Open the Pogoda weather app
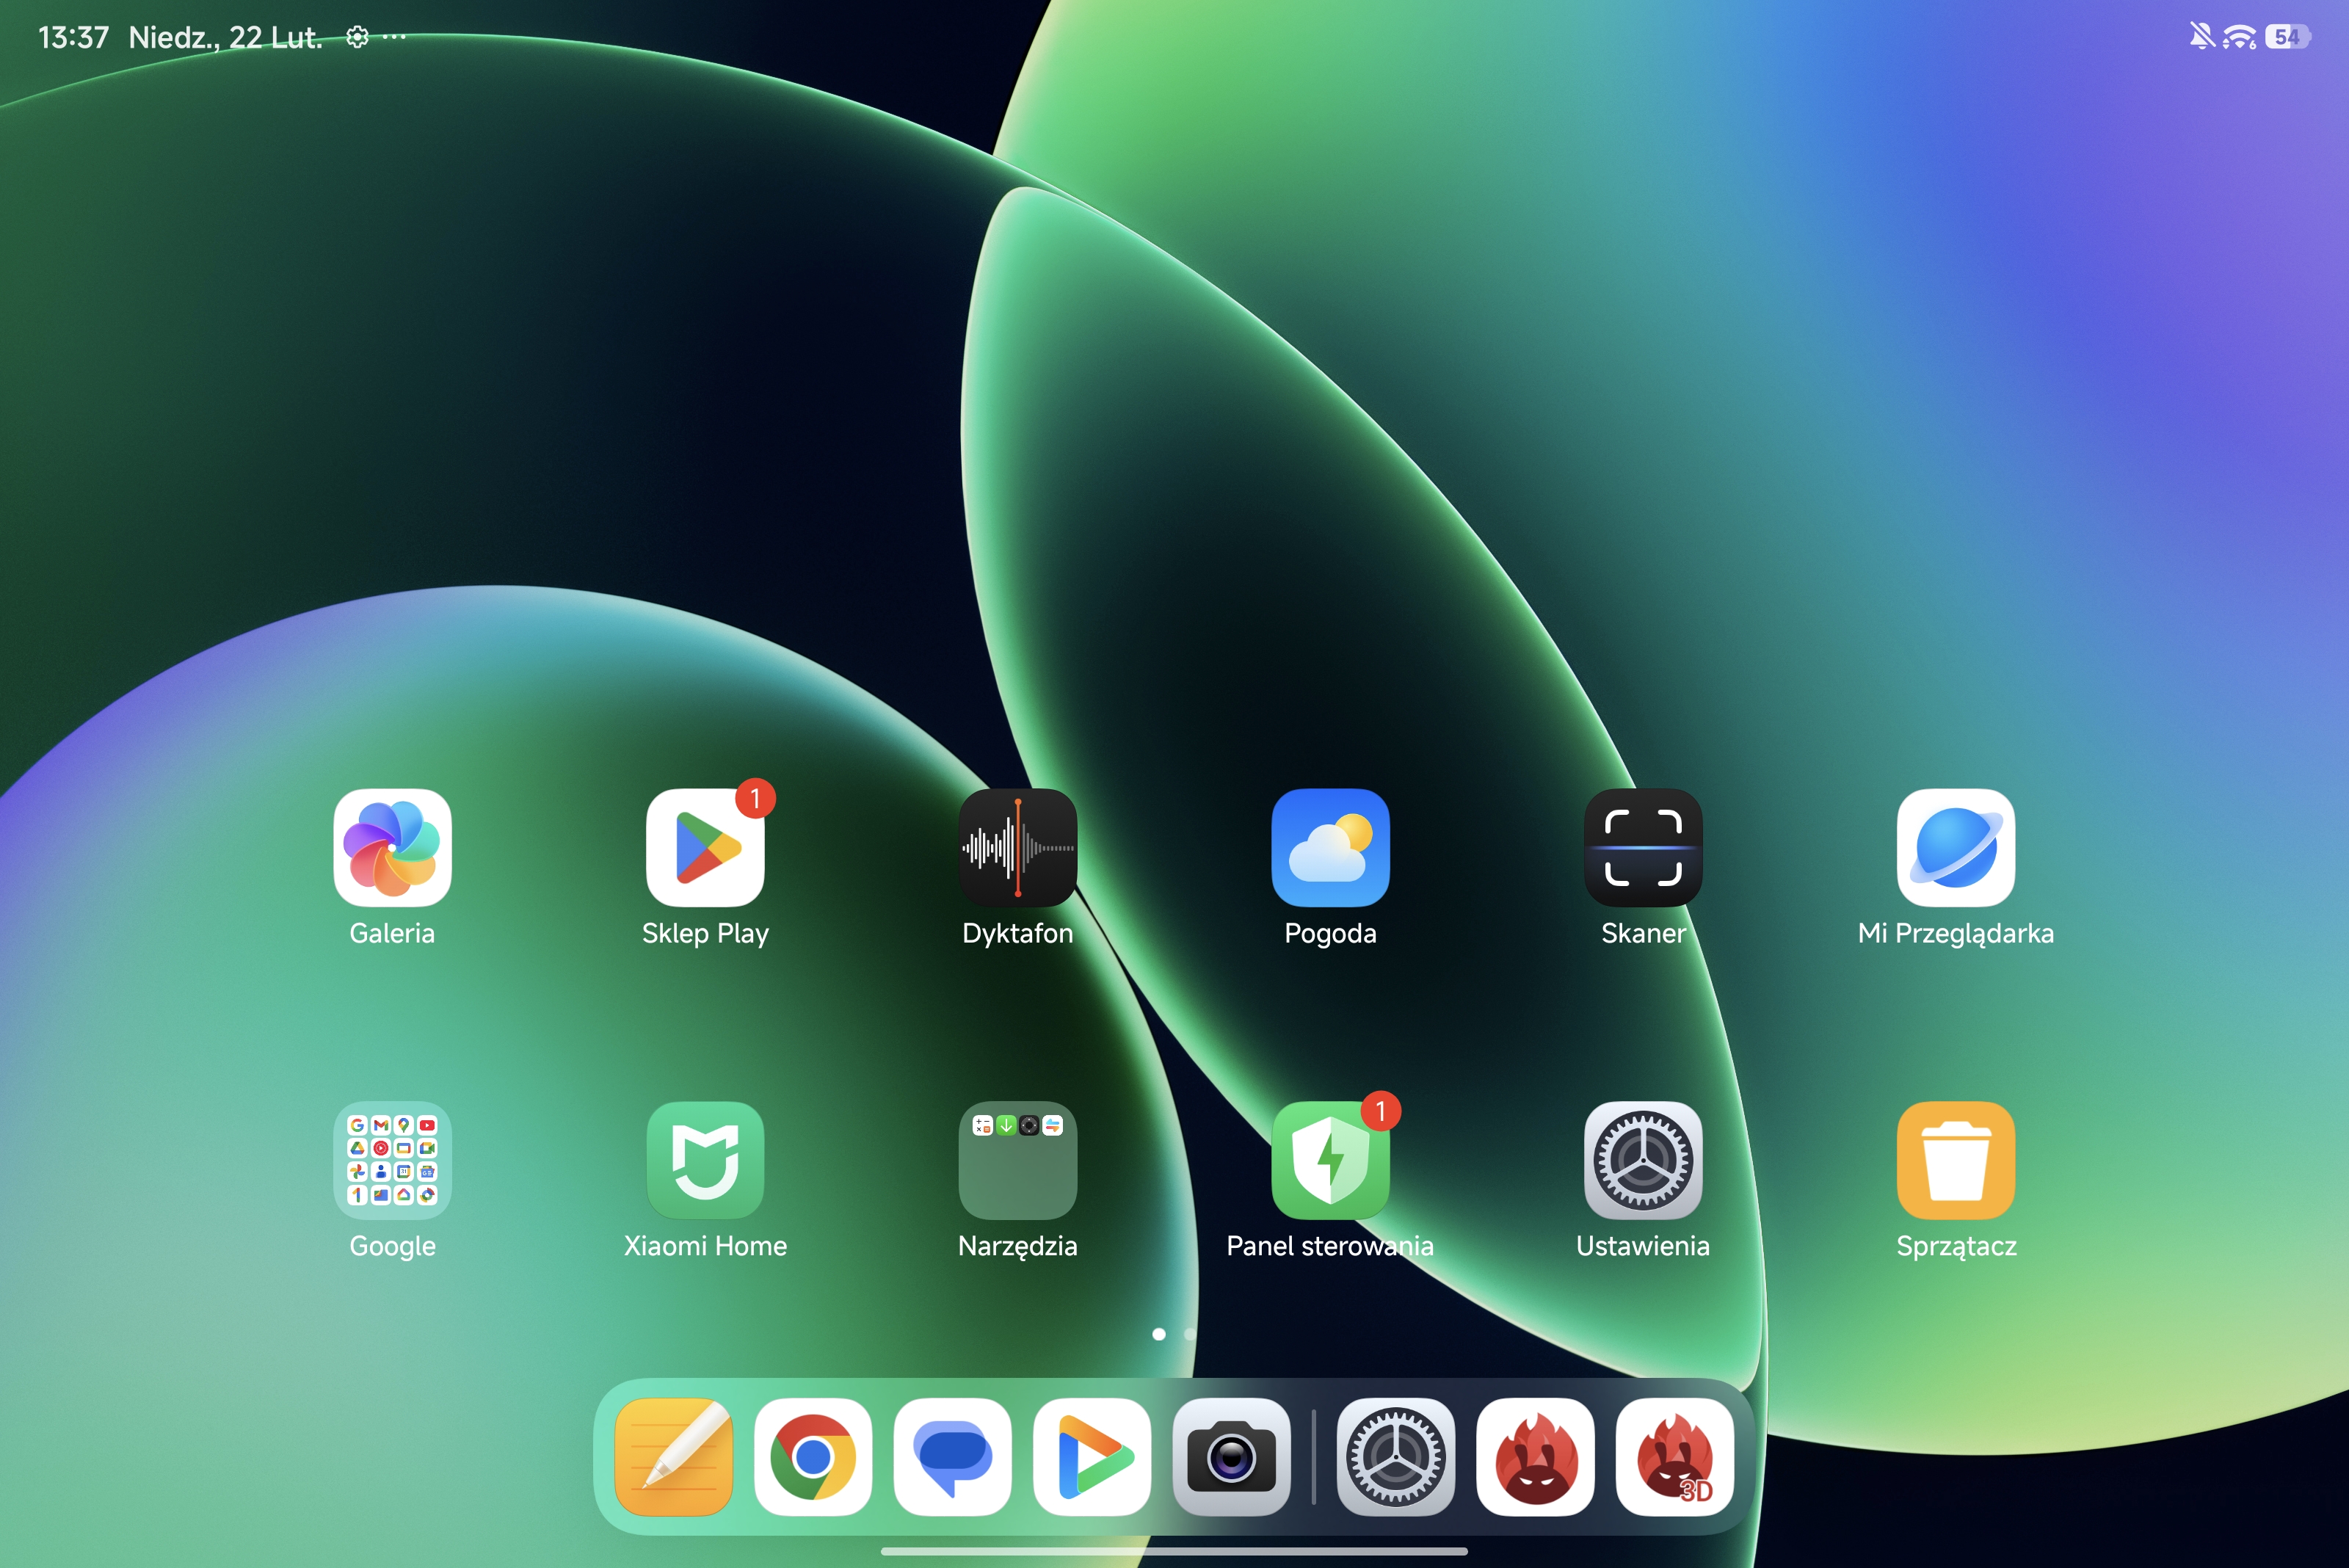The height and width of the screenshot is (1568, 2349). point(1330,847)
